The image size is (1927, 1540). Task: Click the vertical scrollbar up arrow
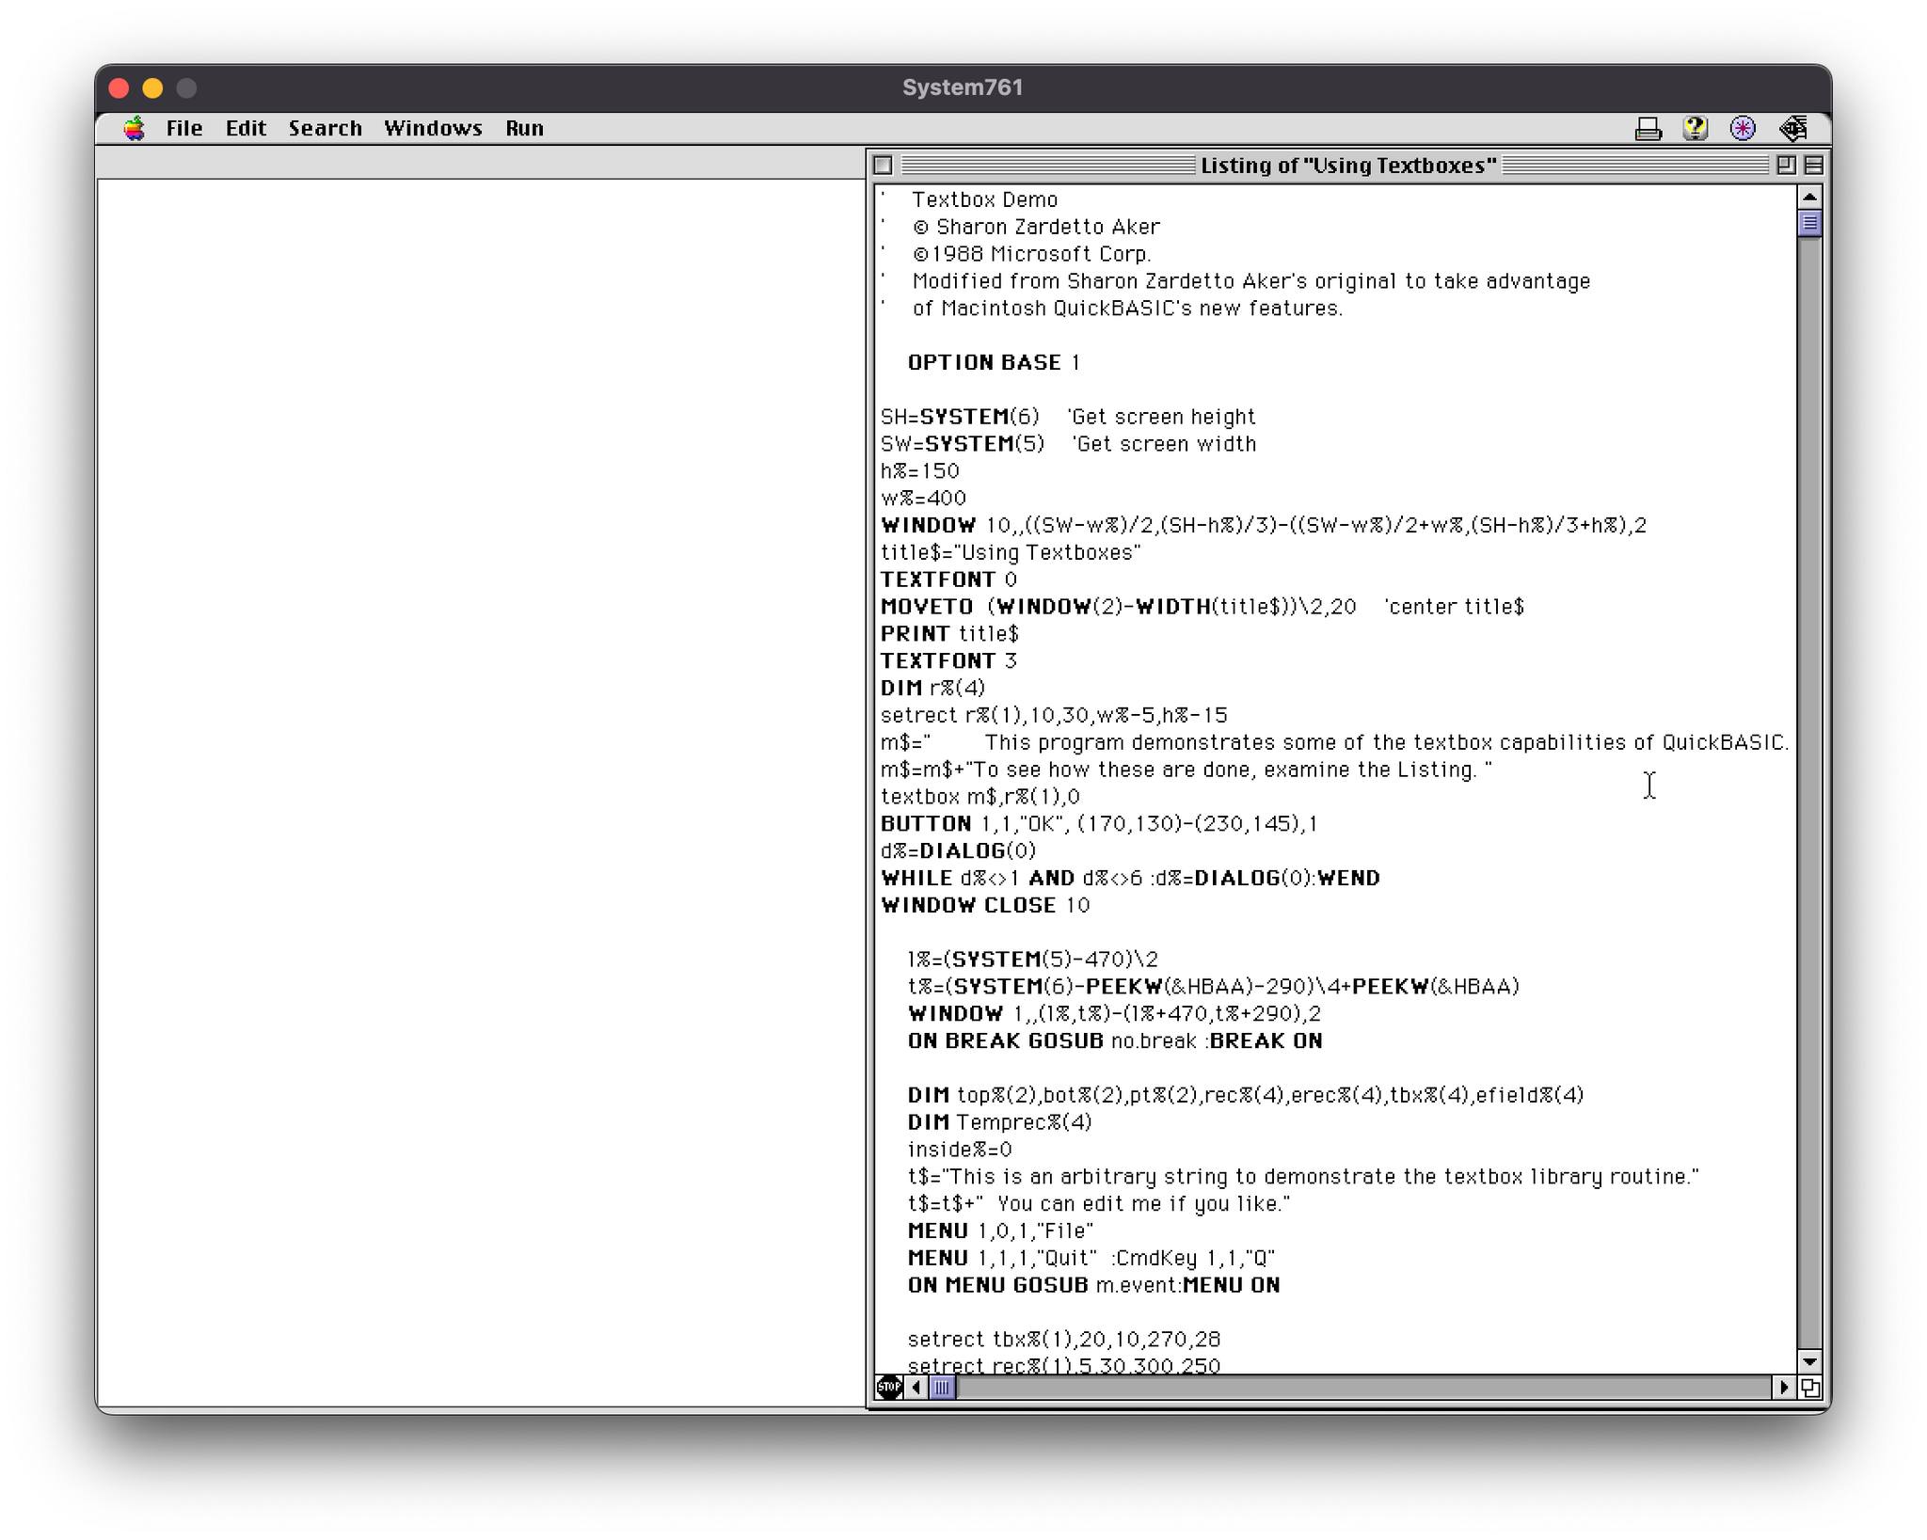[x=1809, y=197]
